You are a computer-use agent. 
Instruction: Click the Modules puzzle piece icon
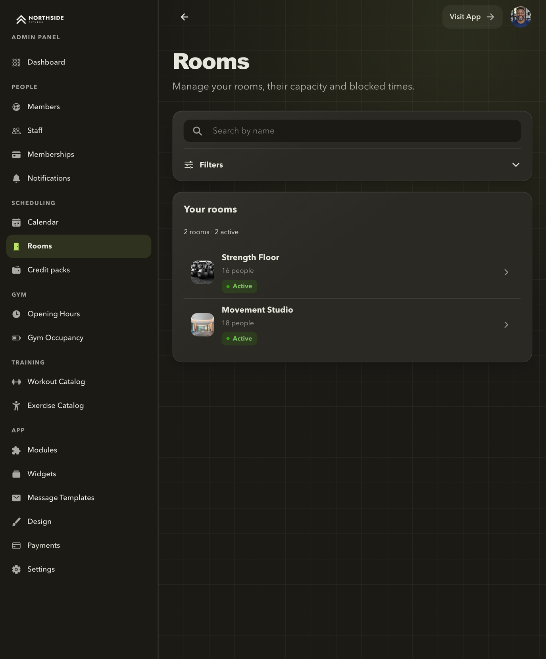pyautogui.click(x=16, y=450)
